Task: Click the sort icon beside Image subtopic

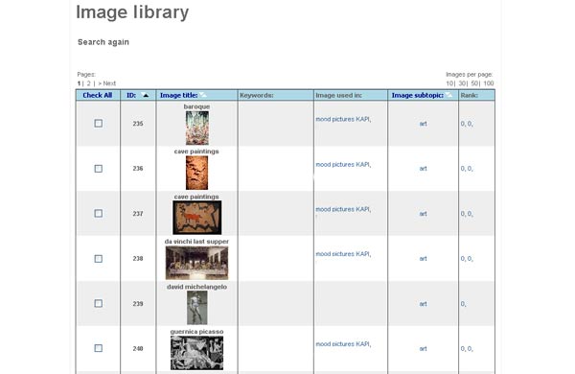Action: [x=448, y=96]
